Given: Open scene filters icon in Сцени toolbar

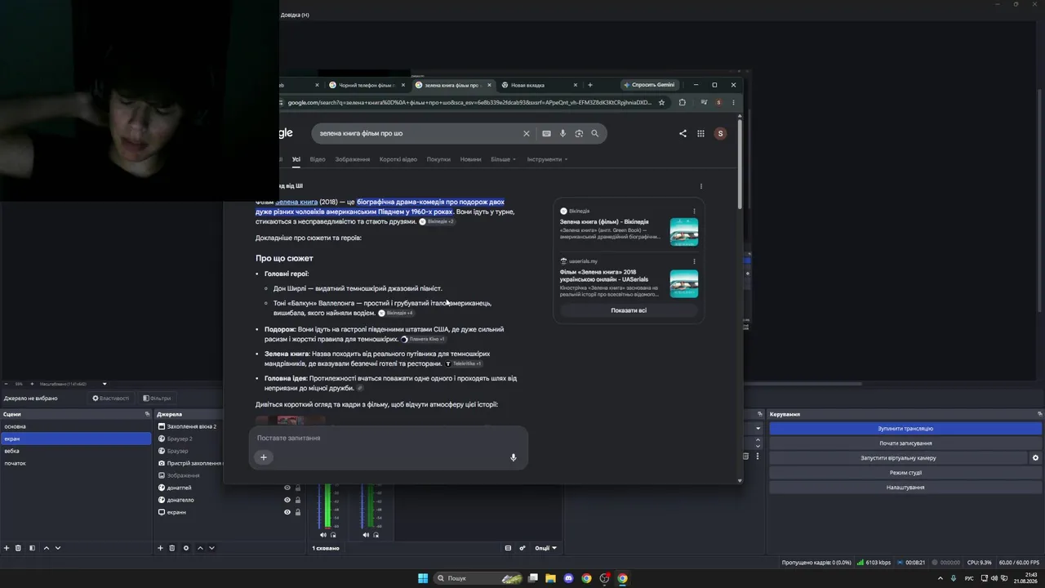Looking at the screenshot, I should 32,548.
